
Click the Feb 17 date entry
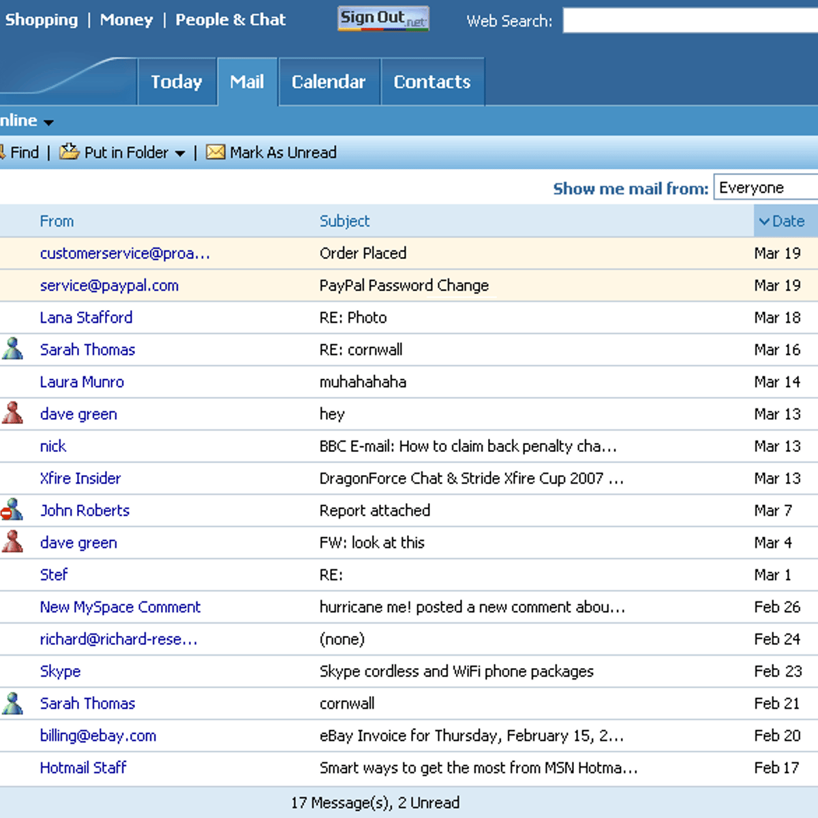point(776,768)
